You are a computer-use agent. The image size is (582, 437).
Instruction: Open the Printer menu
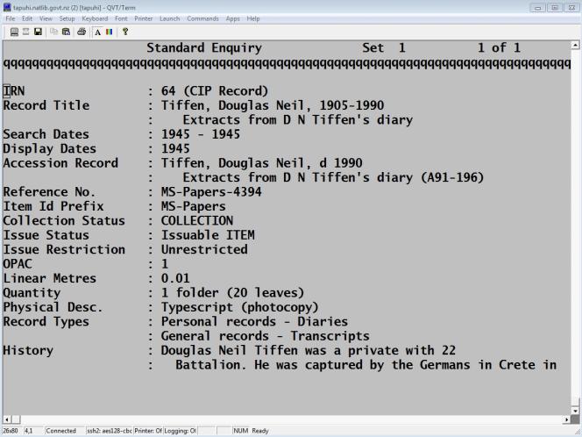click(x=143, y=18)
